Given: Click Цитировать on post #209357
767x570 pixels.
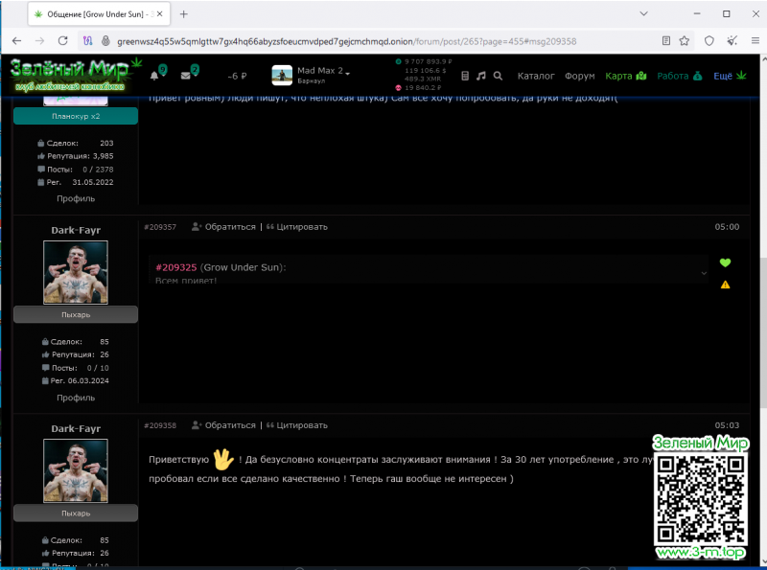Looking at the screenshot, I should tap(296, 227).
